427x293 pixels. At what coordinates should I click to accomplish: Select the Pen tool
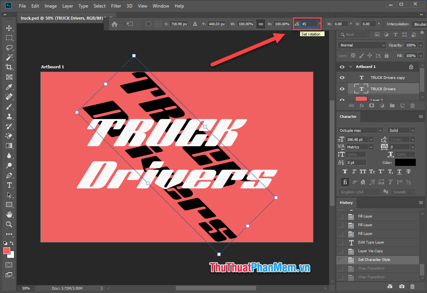pyautogui.click(x=9, y=175)
